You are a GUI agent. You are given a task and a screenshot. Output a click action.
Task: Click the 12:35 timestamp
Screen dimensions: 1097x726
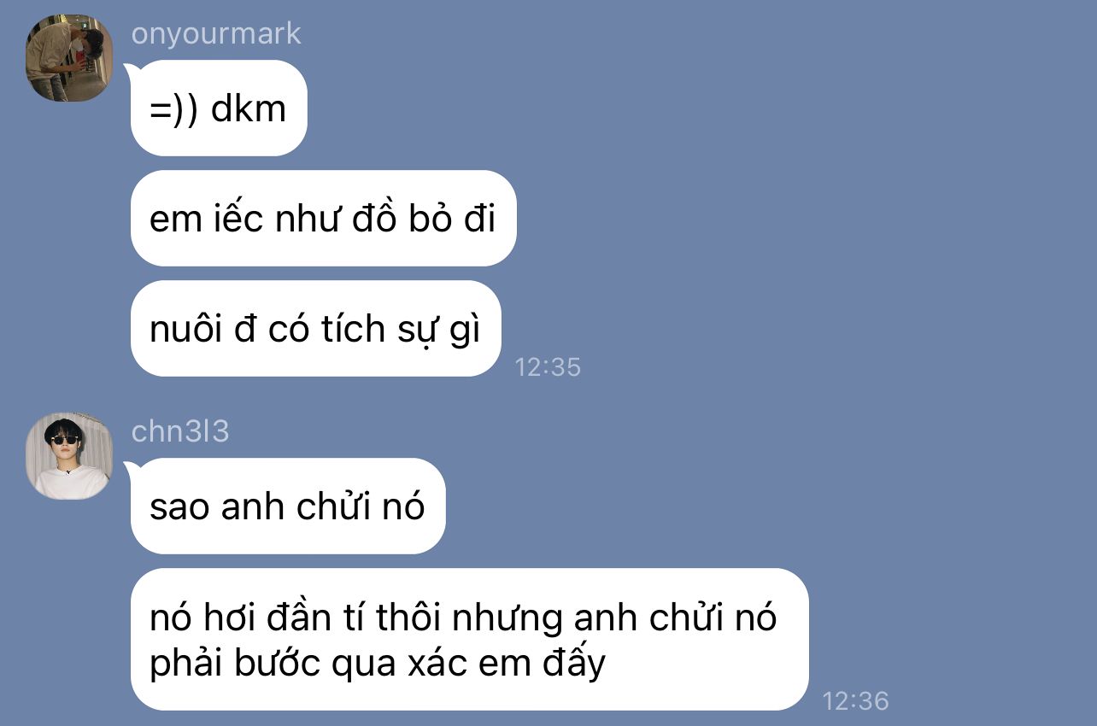[548, 367]
